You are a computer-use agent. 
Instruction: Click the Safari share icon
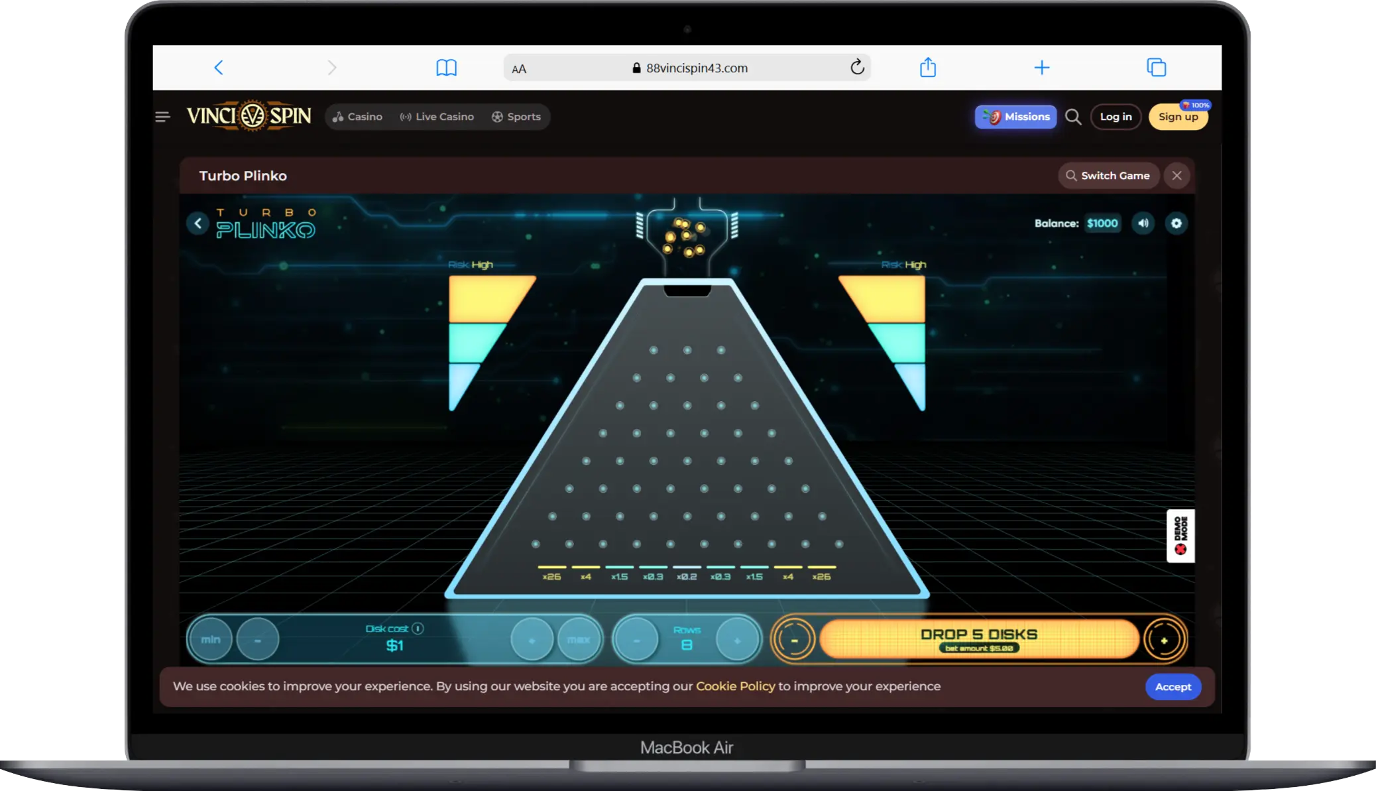[x=928, y=67]
